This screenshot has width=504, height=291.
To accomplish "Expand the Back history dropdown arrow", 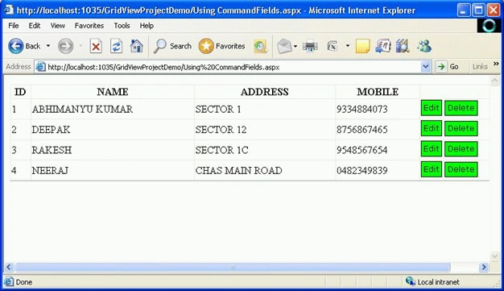I will click(48, 46).
